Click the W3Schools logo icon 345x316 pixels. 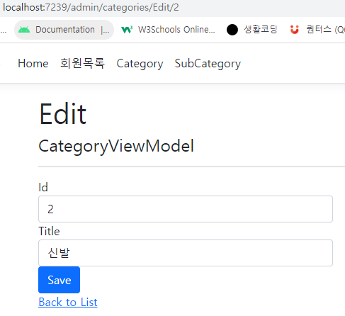point(127,30)
